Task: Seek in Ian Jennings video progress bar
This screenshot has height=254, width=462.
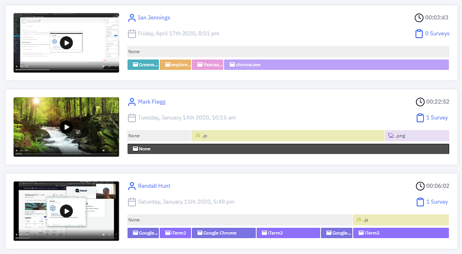Action: [66, 70]
